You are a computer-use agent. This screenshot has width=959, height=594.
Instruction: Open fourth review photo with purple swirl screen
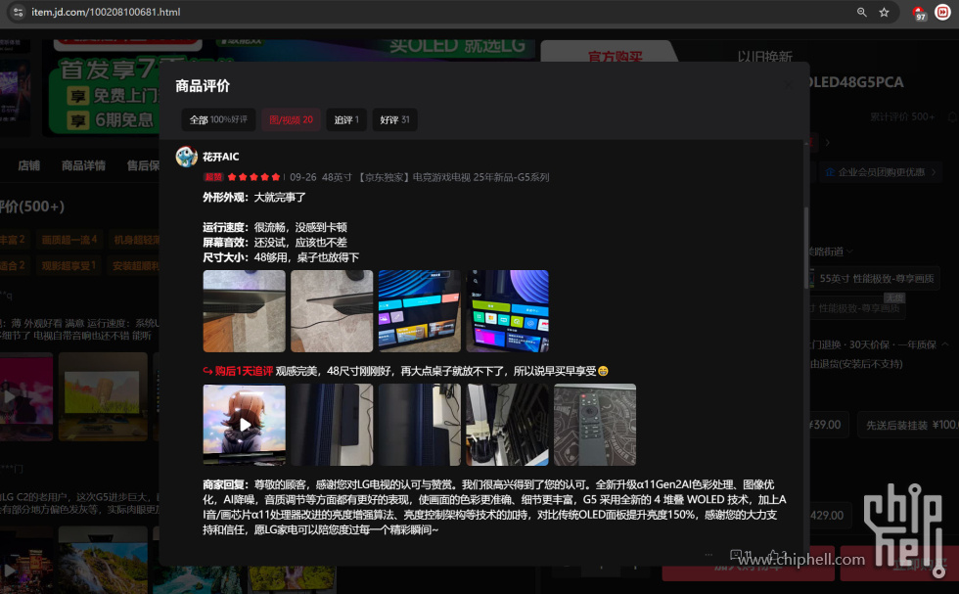click(x=507, y=311)
